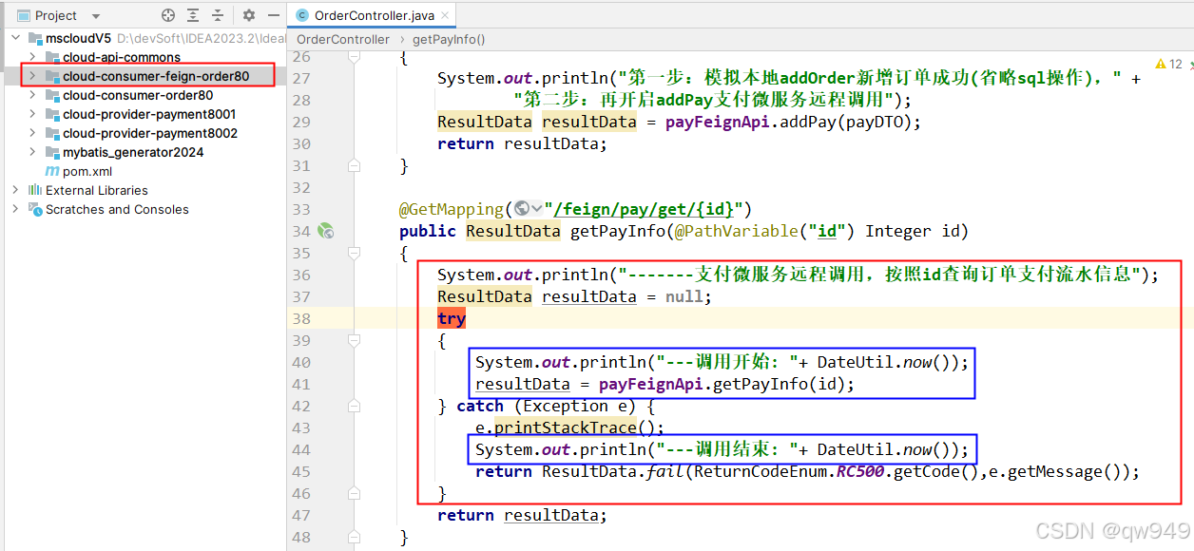
Task: Open the Project view mode dropdown
Action: pos(94,15)
